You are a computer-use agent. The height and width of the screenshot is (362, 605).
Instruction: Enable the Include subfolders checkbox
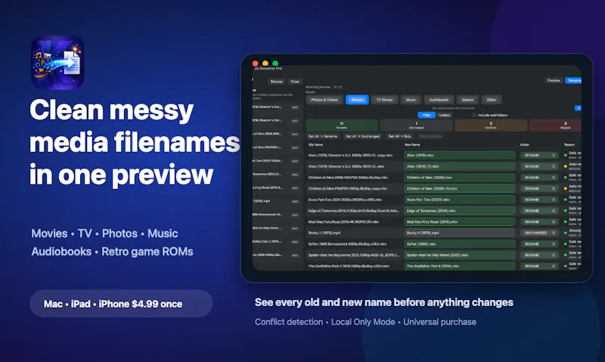[x=474, y=115]
